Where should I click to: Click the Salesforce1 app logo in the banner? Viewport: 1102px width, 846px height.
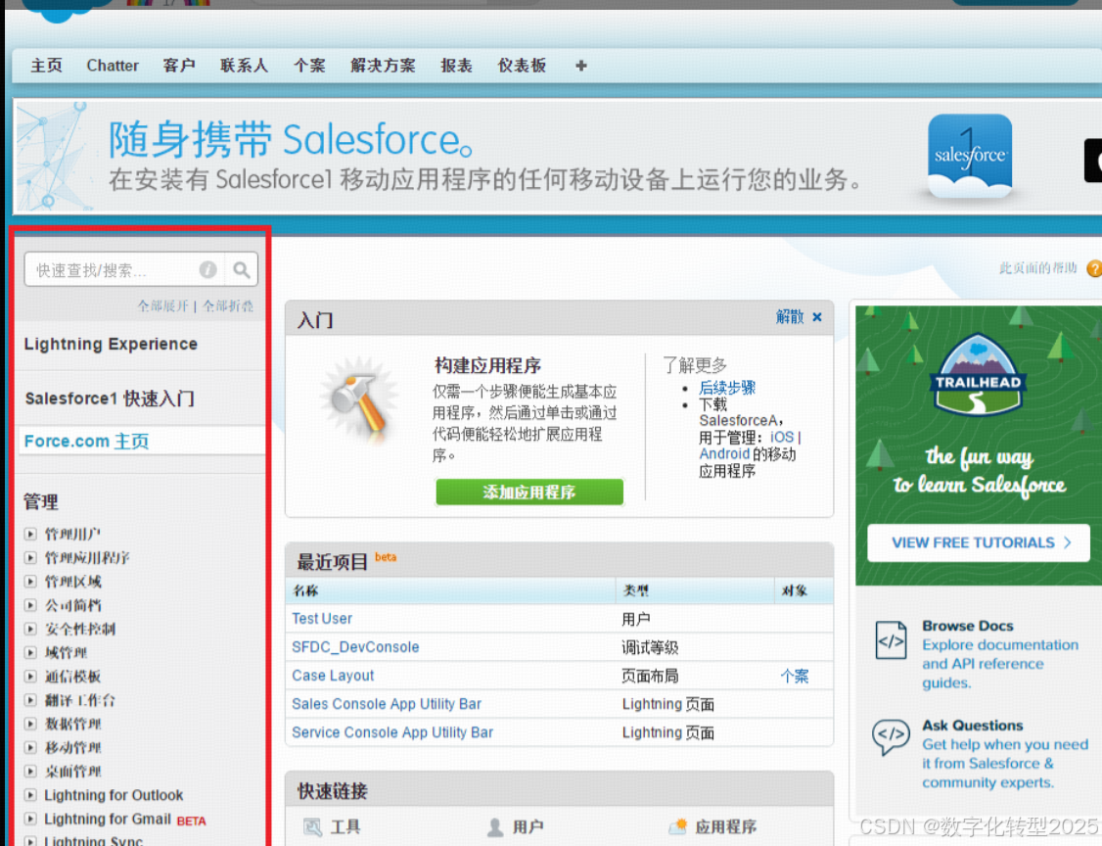968,157
